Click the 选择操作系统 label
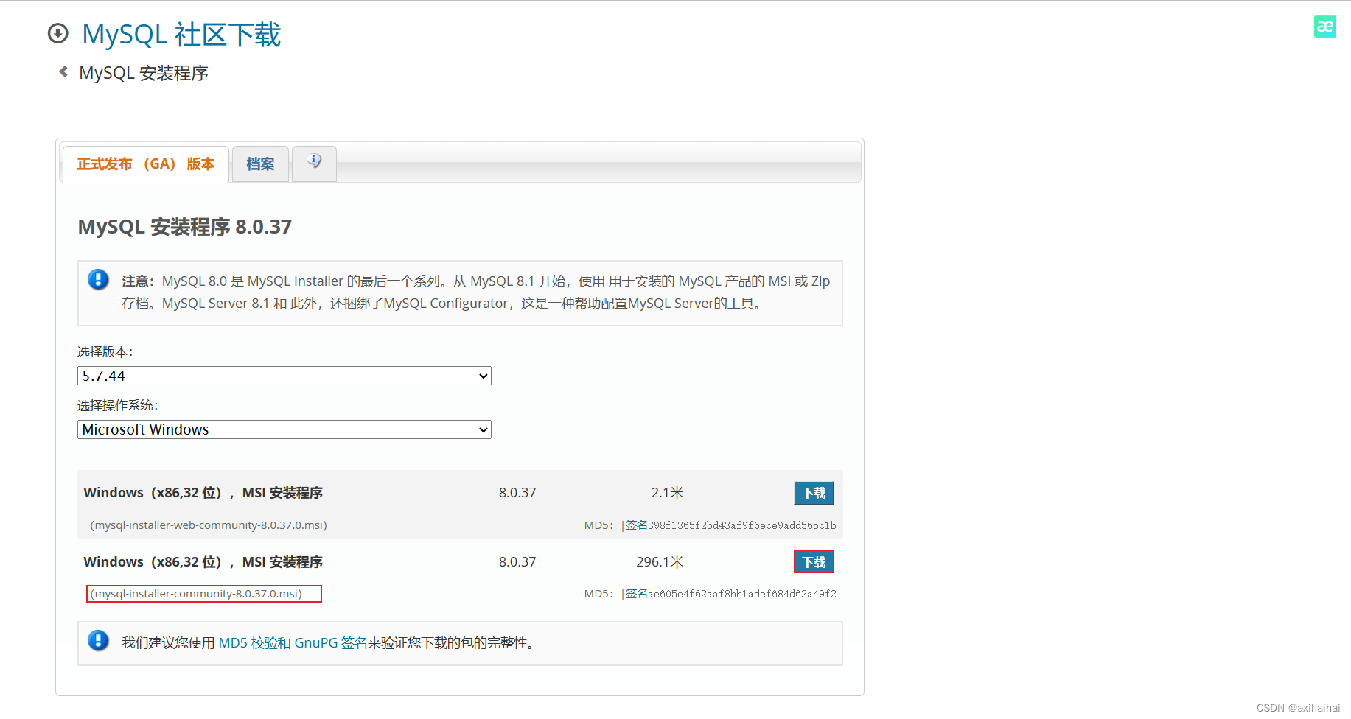The image size is (1351, 719). 117,406
